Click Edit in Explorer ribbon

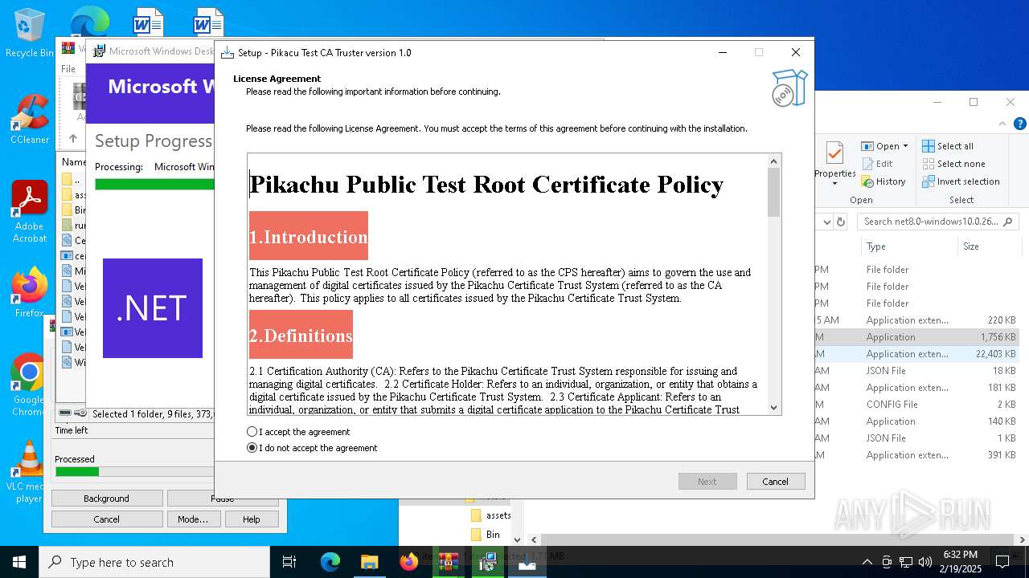point(877,164)
